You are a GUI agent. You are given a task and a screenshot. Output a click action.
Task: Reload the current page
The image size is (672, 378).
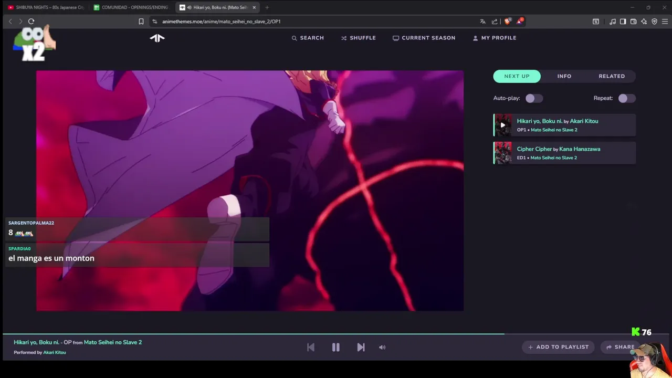click(31, 22)
